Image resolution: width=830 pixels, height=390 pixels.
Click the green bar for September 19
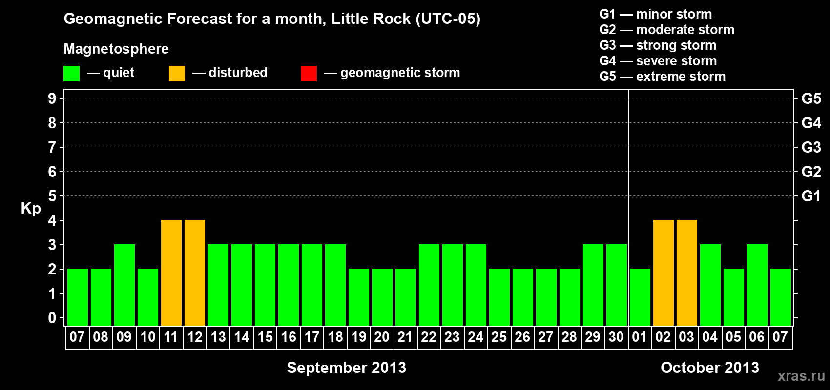pyautogui.click(x=359, y=297)
